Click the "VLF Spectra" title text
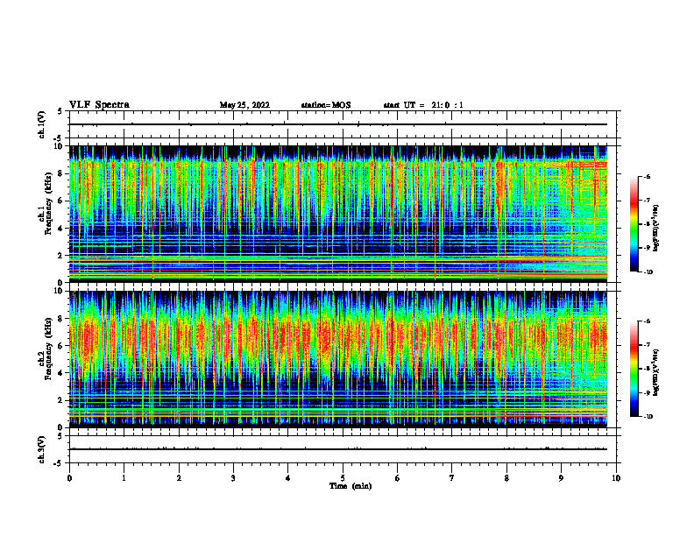 [99, 105]
